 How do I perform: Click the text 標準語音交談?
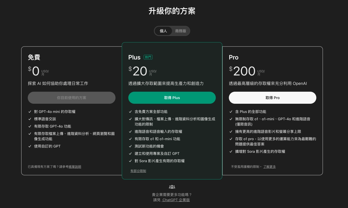pos(45,119)
